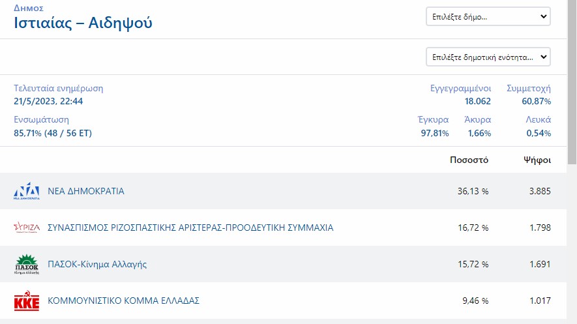Select the ΣΥΝΑΣΠΙΣΜΟΣ ΡΙΖΟΣΠΑΣΤΙΚΗΣ ΑΡΙΣΤΕΡΑΣ party link
Screen dimensions: 577x324
[x=190, y=228]
